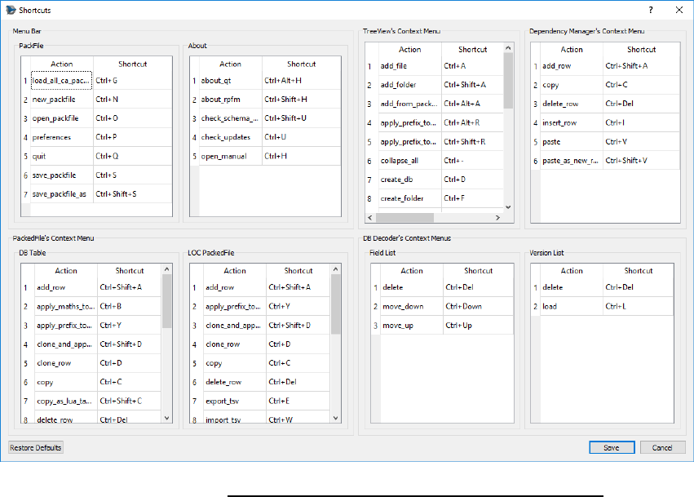The image size is (694, 497).
Task: Select the Ctrl+F shortcut cell
Action: pos(473,198)
